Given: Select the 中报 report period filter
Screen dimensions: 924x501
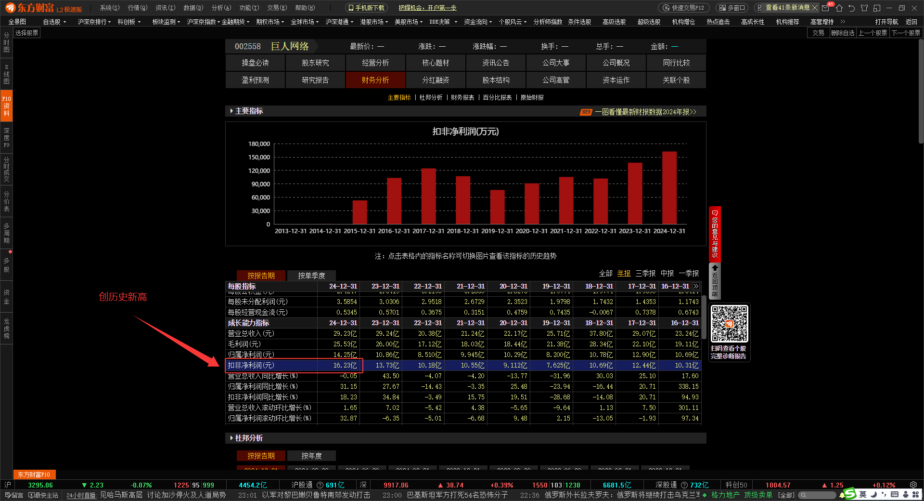Looking at the screenshot, I should tap(667, 273).
